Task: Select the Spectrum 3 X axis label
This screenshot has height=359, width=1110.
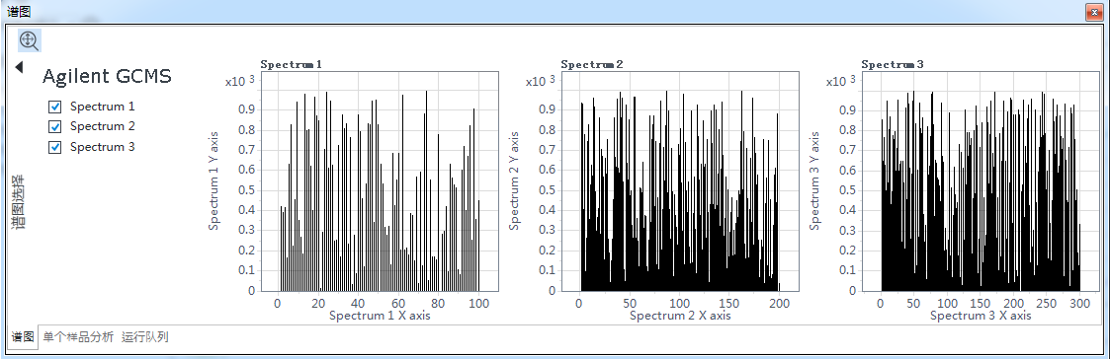Action: coord(981,316)
